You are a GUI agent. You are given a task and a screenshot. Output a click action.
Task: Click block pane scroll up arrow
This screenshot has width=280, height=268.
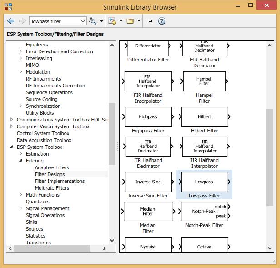[270, 45]
